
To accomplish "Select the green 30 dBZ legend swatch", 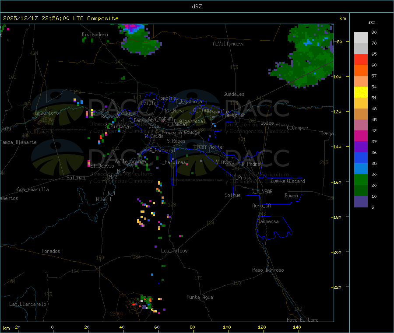I will click(361, 179).
